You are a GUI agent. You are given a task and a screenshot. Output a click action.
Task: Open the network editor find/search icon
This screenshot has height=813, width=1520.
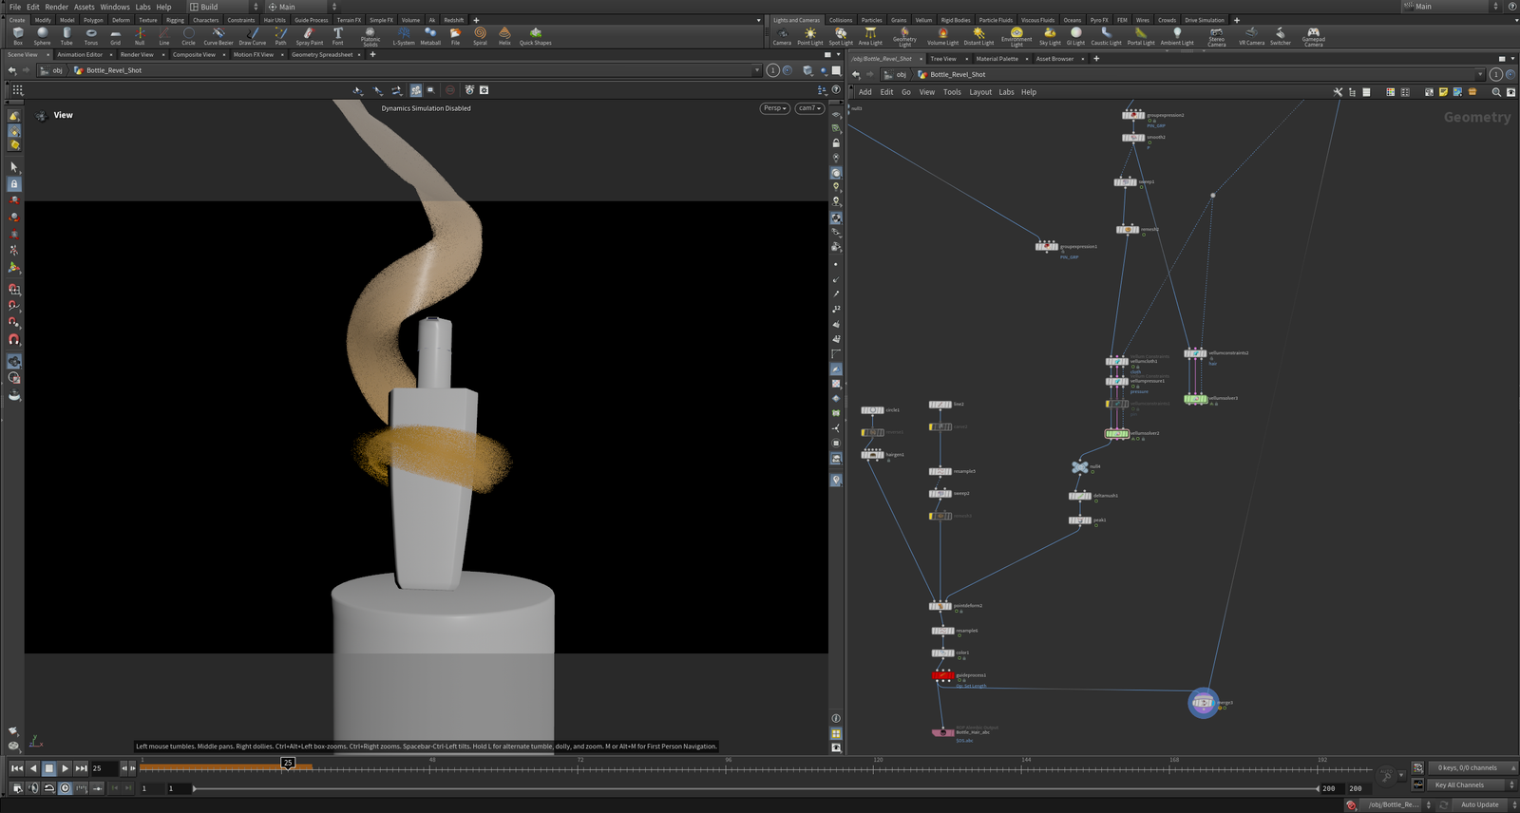1496,92
